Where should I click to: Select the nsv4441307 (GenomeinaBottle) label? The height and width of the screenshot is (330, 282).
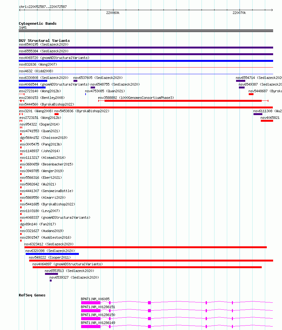47,191
